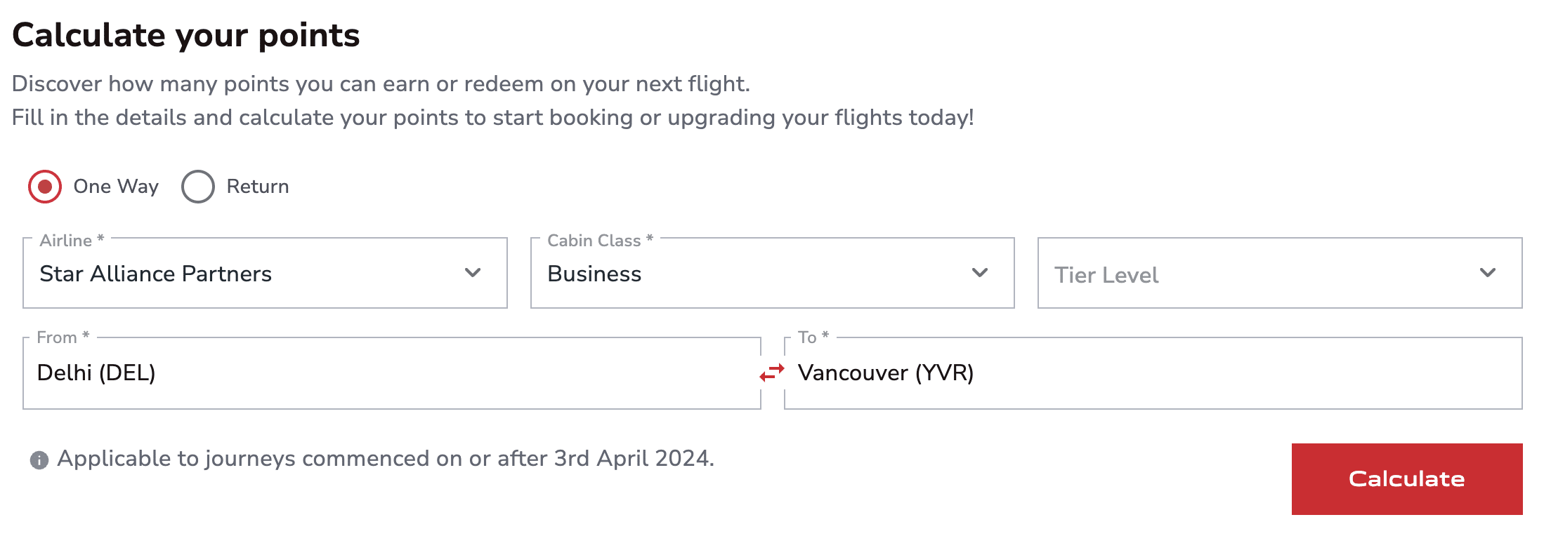The image size is (1551, 536).
Task: Click the Calculate your points heading
Action: tap(186, 35)
